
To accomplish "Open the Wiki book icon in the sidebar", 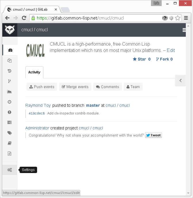I will (x=9, y=143).
